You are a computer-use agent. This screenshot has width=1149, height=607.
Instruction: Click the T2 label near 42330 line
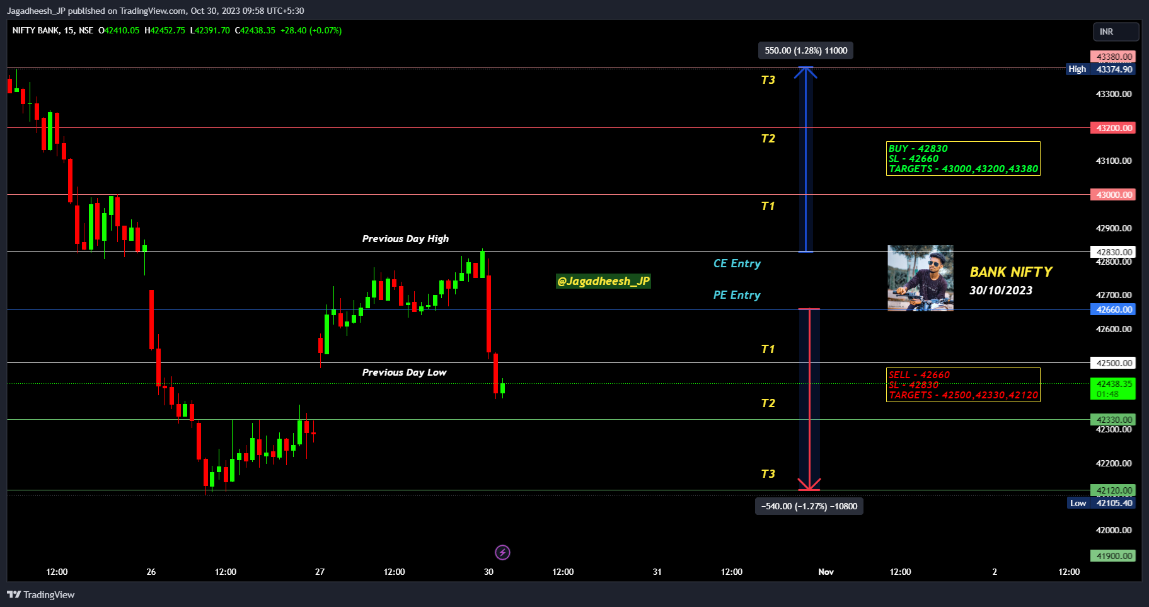point(768,403)
